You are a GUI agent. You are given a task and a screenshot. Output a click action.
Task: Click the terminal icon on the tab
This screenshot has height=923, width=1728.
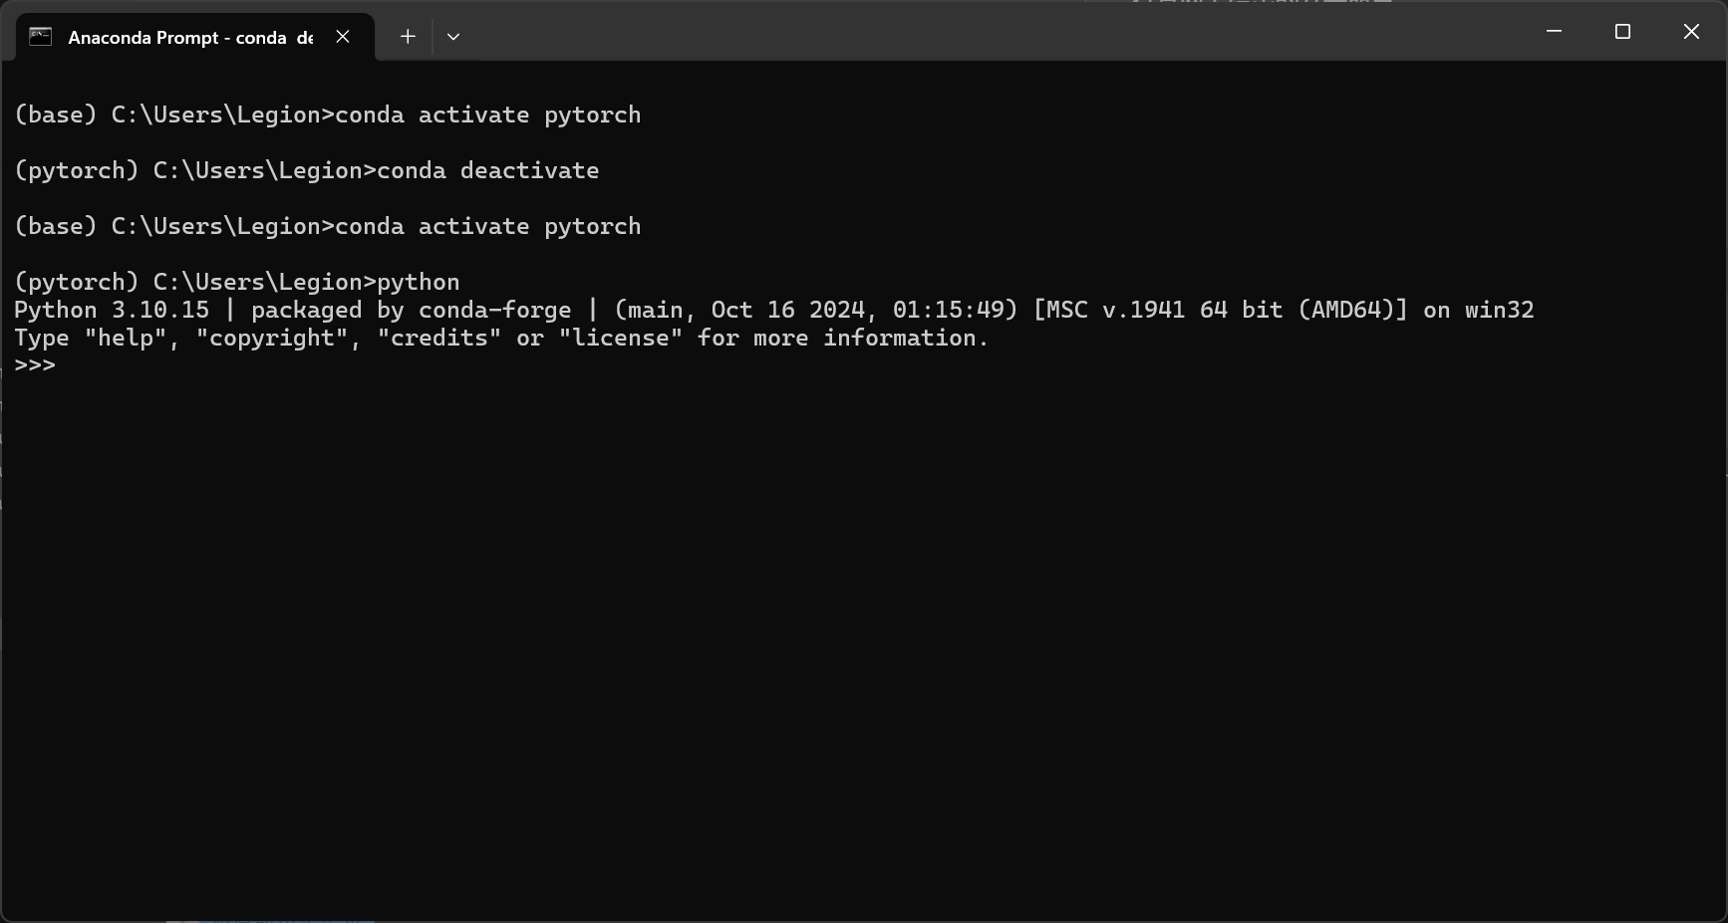tap(40, 37)
